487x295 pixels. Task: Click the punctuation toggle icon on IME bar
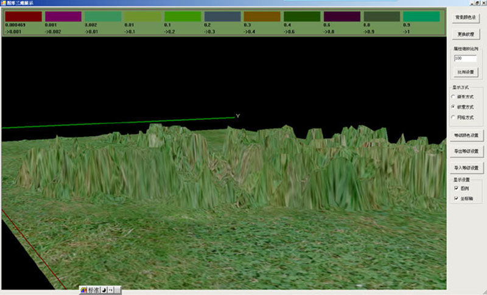111,290
